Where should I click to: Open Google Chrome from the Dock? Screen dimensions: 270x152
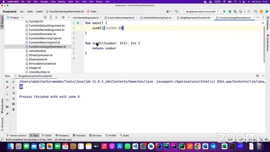(197, 147)
